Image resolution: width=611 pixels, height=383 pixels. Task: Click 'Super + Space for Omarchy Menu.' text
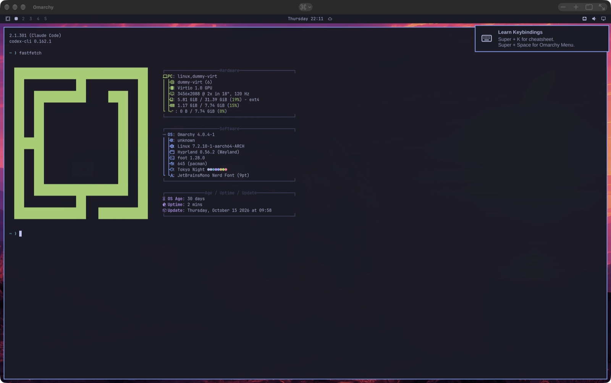click(x=536, y=45)
